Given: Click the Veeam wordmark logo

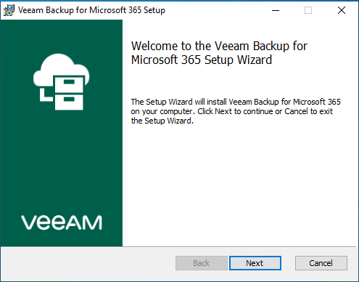Looking at the screenshot, I should pos(62,222).
